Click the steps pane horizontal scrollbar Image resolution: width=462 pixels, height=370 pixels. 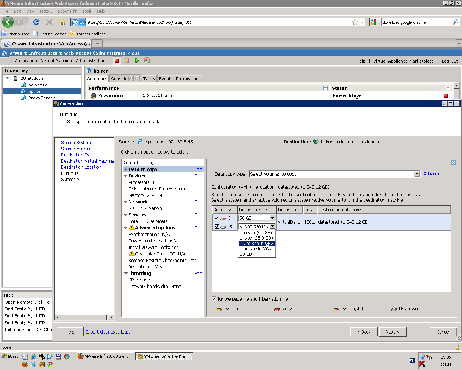click(x=84, y=318)
